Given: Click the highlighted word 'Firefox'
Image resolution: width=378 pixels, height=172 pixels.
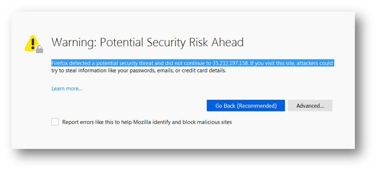Looking at the screenshot, I should (x=59, y=63).
